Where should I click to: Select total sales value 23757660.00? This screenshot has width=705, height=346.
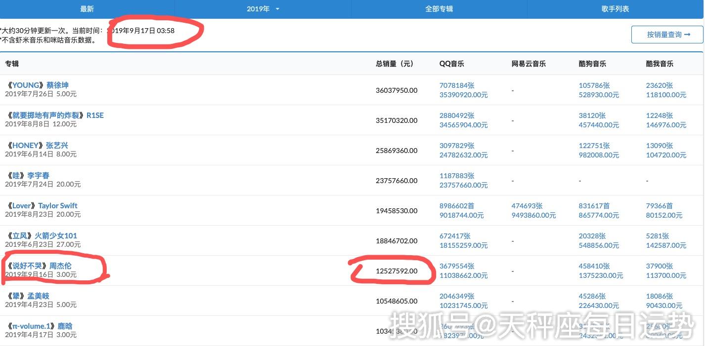(x=397, y=181)
